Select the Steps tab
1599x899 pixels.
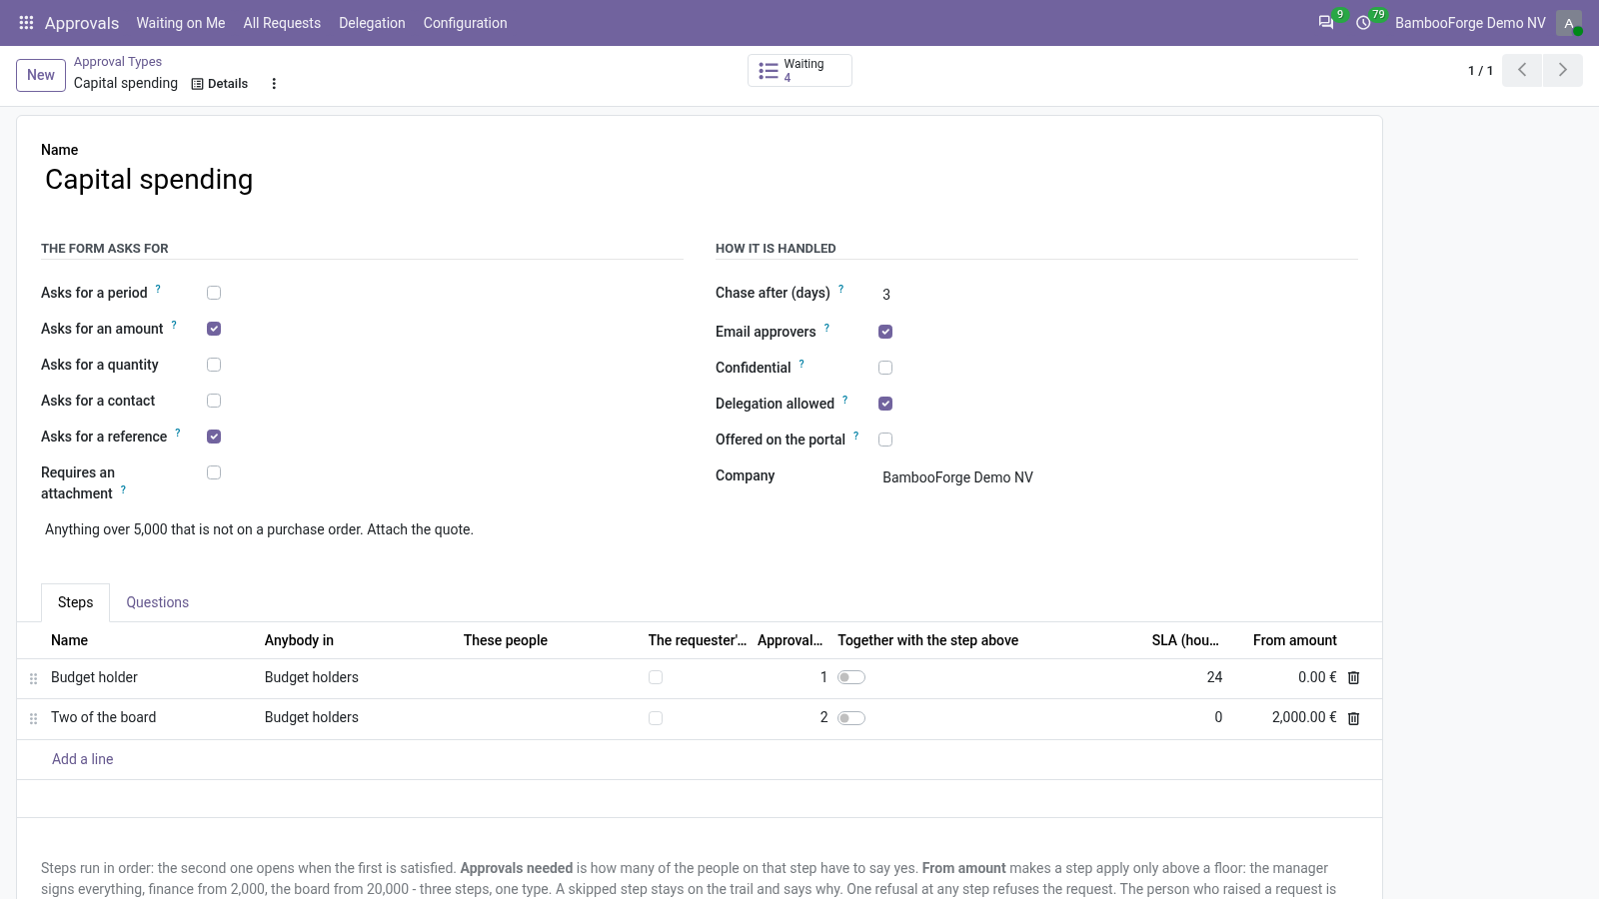pos(75,602)
